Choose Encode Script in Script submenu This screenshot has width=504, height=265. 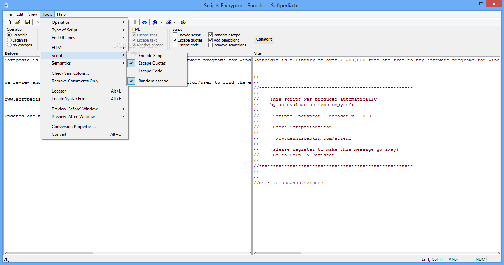(157, 56)
